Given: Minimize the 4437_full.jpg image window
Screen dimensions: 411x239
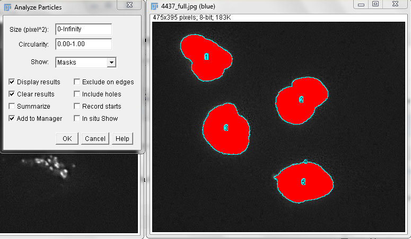Looking at the screenshot, I should click(361, 4).
